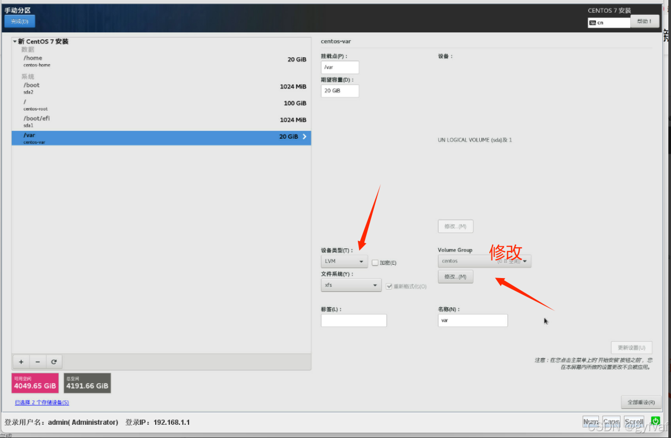
Task: Click 修改(M) button under the device list
Action: (455, 226)
